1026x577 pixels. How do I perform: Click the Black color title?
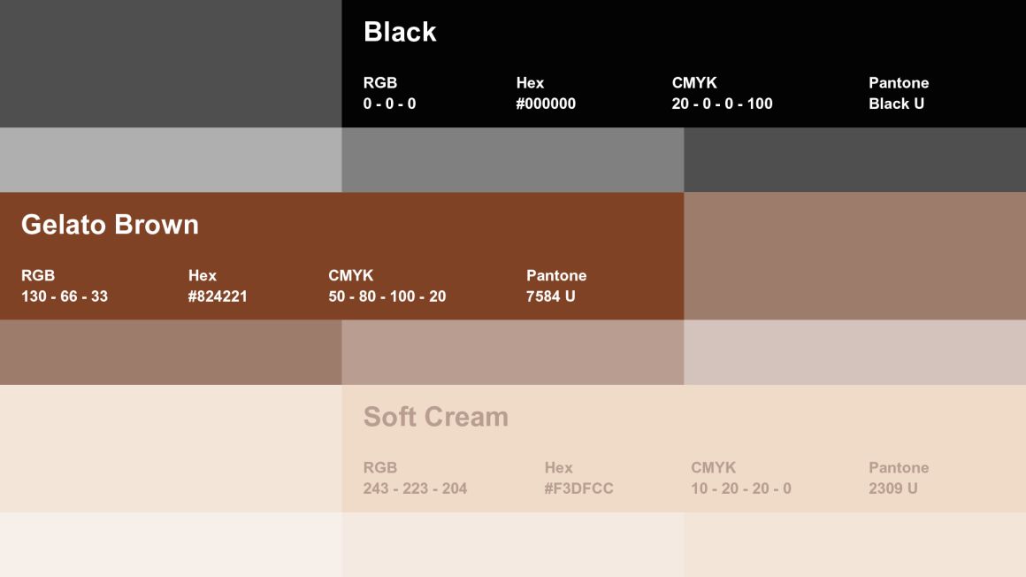[400, 32]
